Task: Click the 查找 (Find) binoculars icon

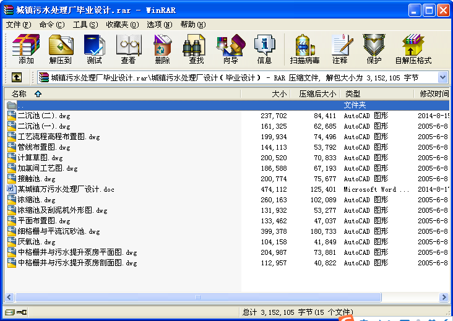Action: 196,49
